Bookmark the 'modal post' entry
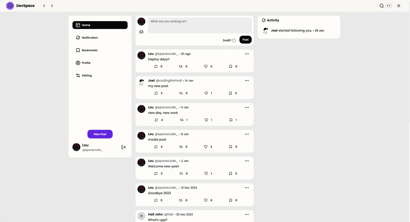Image resolution: width=410 pixels, height=222 pixels. pos(231,147)
